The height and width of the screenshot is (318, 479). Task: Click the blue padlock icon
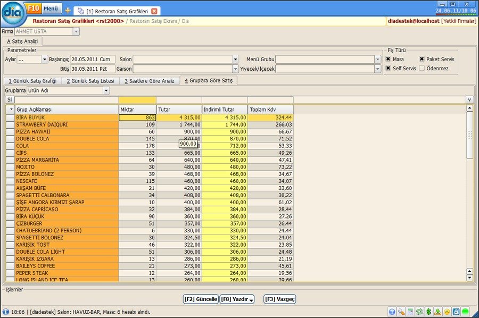coord(456,312)
